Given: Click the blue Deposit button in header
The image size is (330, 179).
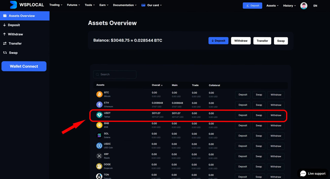Looking at the screenshot, I should click(x=252, y=5).
